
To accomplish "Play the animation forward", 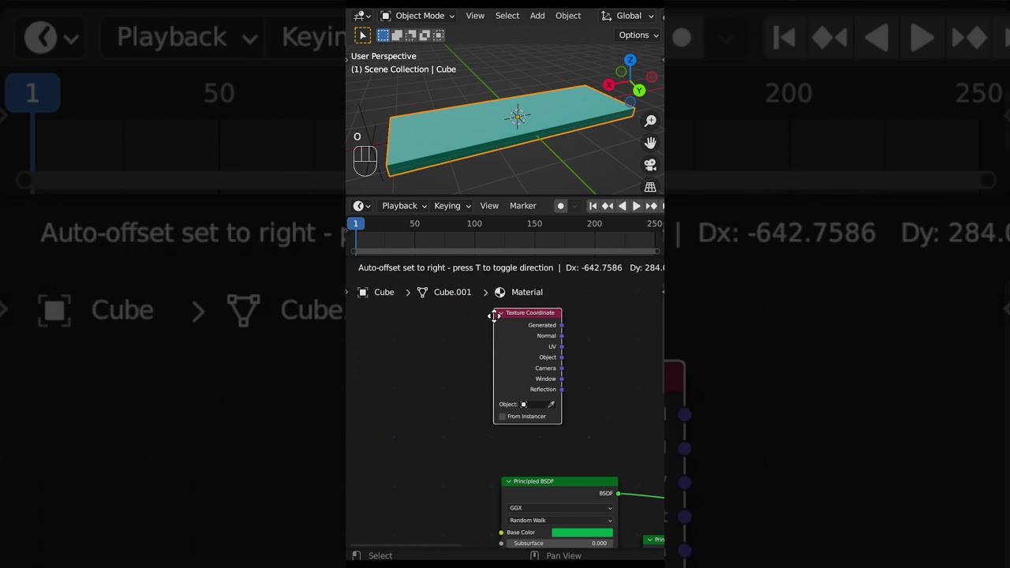I will coord(636,206).
